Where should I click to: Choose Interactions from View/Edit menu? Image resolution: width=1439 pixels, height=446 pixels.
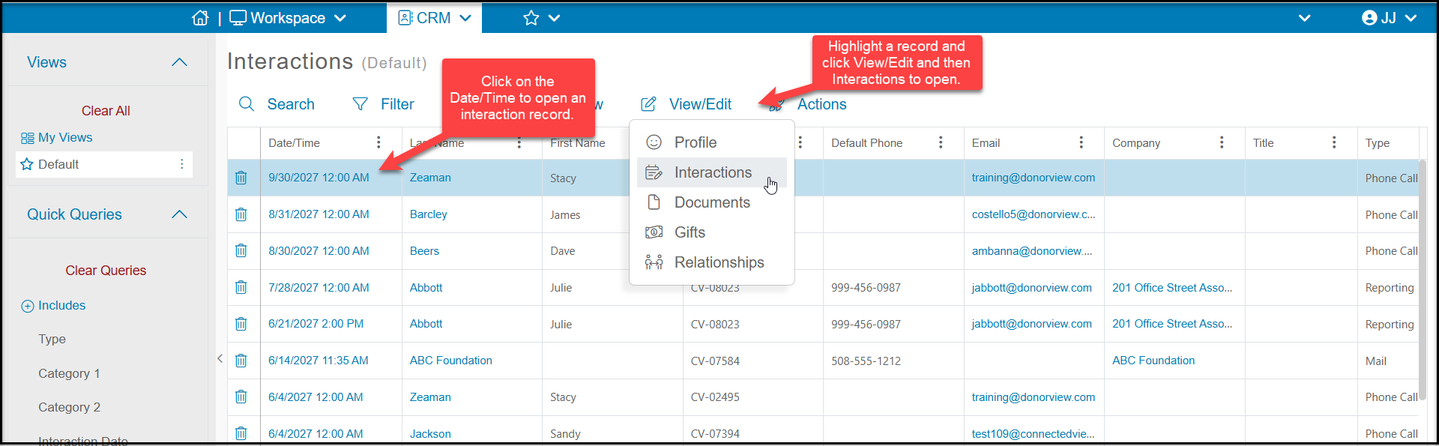click(x=712, y=172)
